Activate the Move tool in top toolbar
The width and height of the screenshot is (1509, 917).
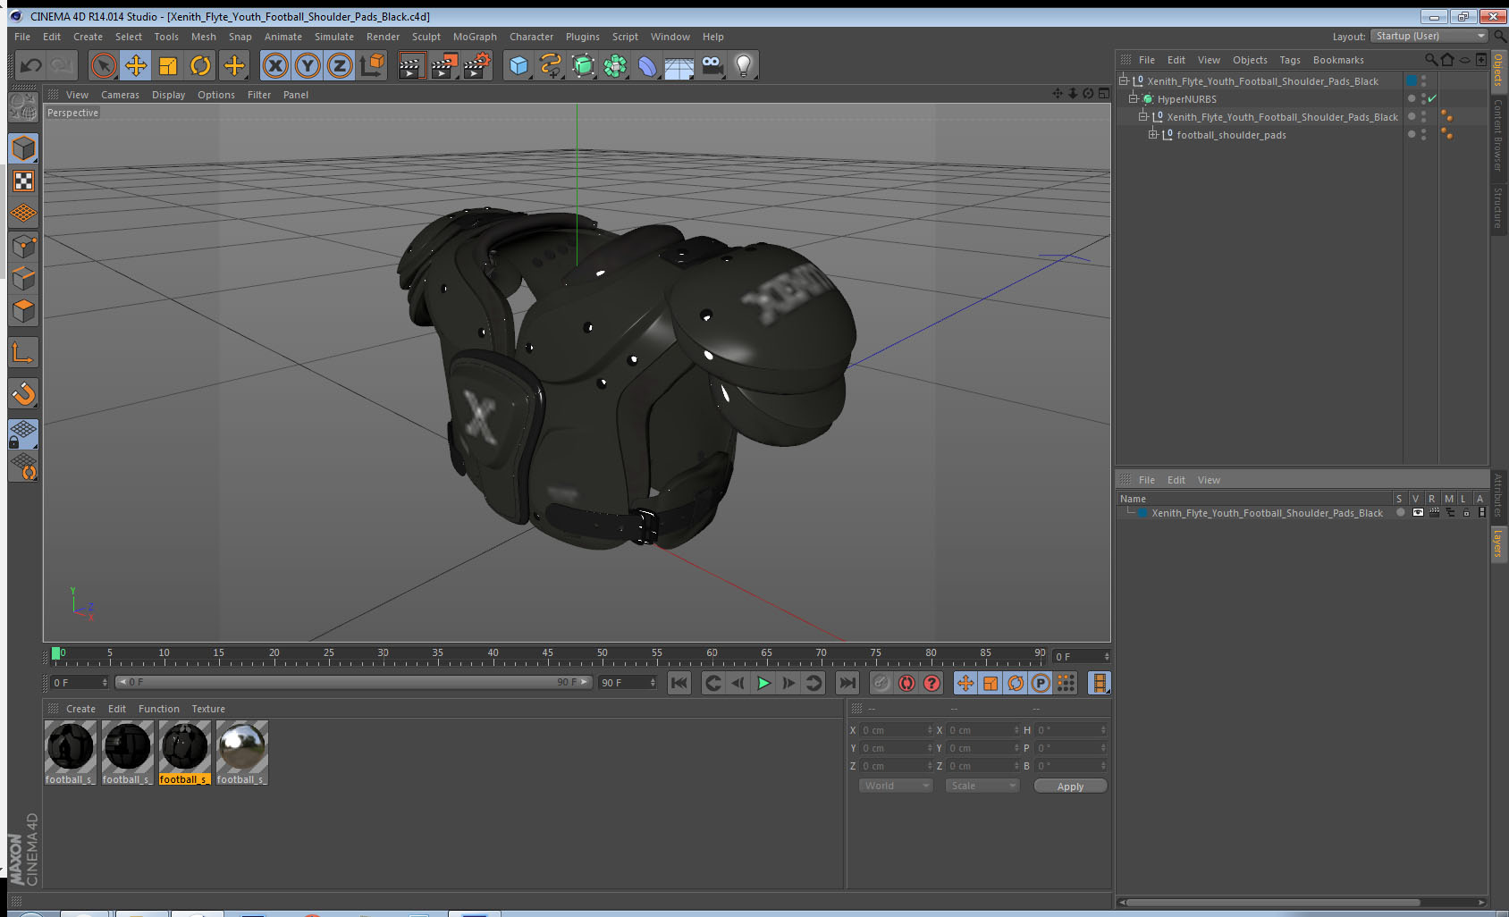point(136,65)
